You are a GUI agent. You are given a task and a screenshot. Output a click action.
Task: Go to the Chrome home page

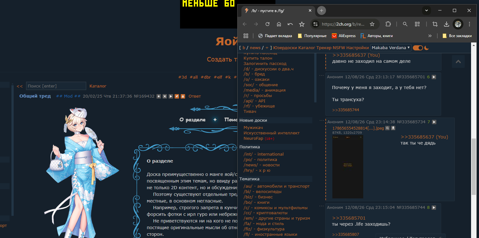point(279,24)
